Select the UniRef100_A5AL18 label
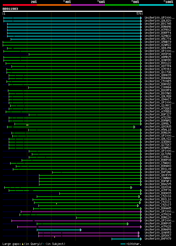 coord(158,130)
